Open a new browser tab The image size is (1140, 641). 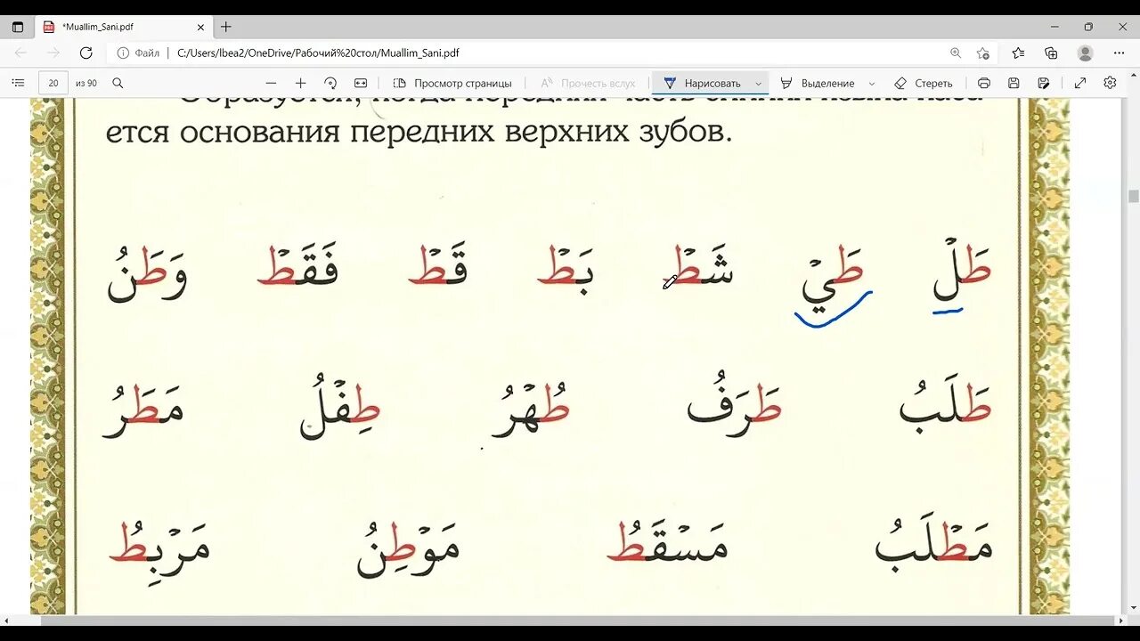click(226, 28)
